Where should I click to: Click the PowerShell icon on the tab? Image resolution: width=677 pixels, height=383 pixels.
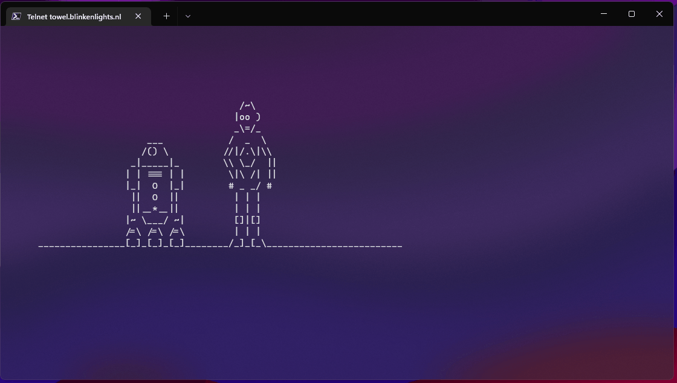click(x=16, y=16)
